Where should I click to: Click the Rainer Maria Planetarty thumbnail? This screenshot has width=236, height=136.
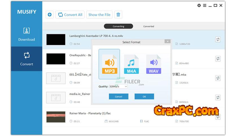(56, 117)
